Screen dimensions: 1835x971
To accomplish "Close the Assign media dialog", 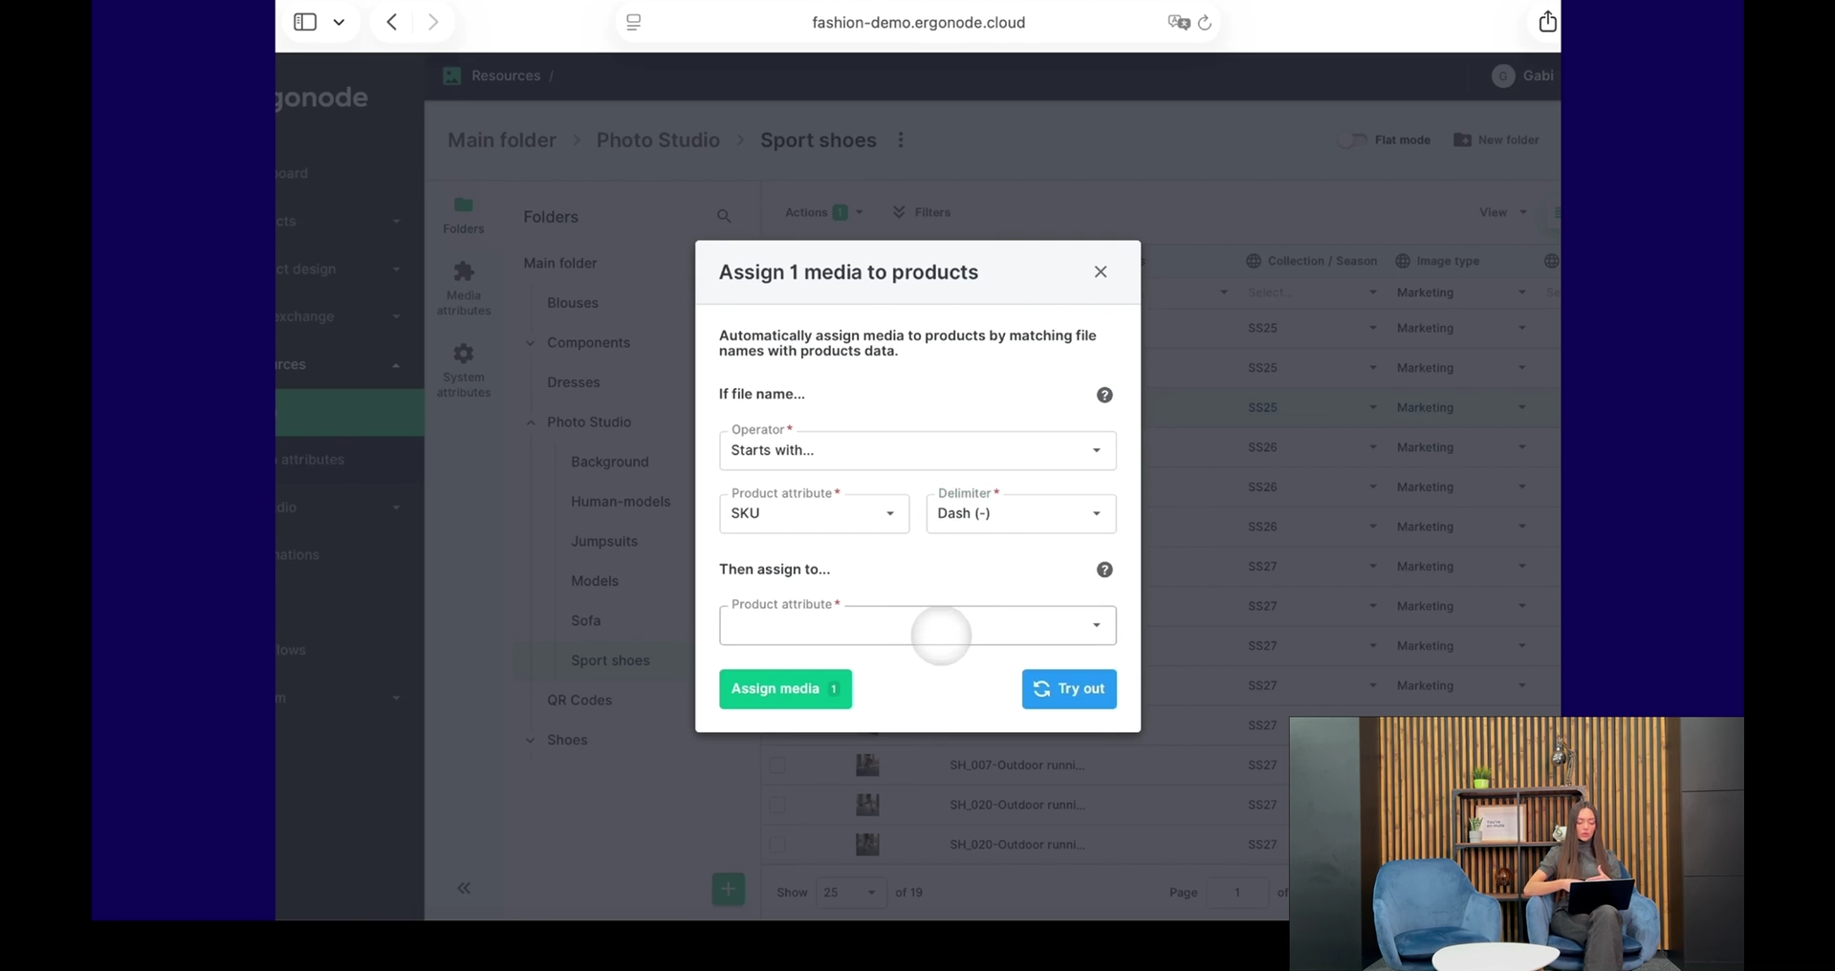I will point(1101,272).
